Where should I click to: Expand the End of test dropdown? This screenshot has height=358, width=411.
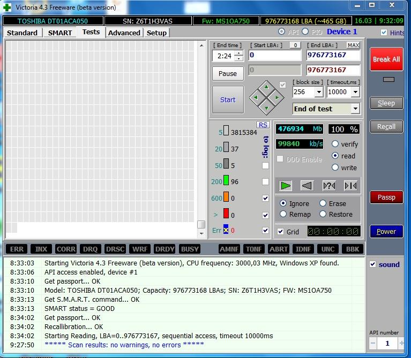point(355,109)
